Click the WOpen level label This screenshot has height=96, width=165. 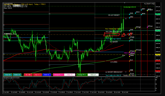click(x=139, y=50)
